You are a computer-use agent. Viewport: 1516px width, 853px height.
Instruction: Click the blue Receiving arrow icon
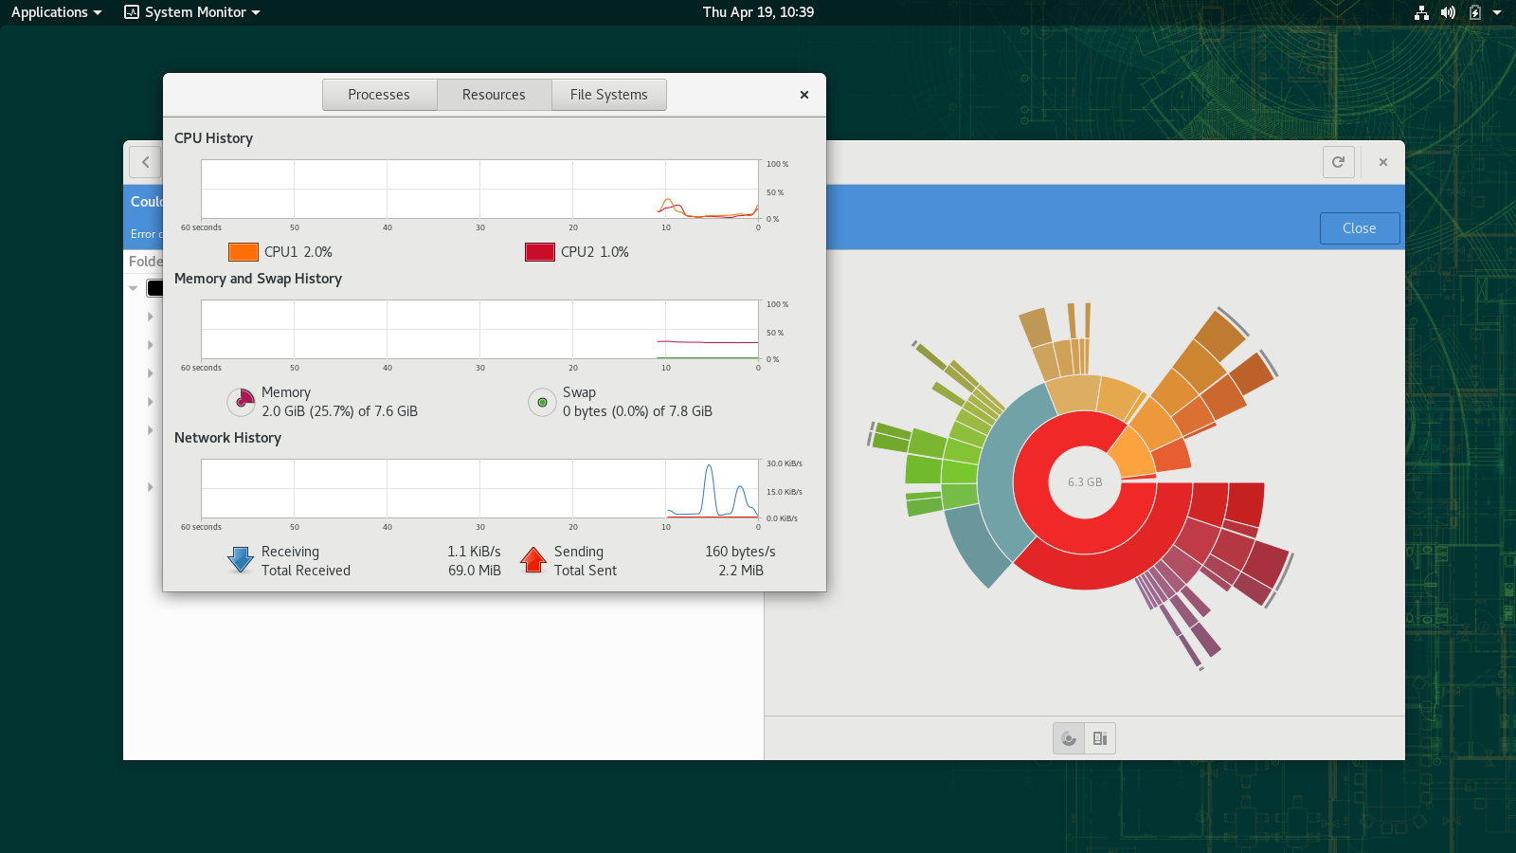(241, 560)
